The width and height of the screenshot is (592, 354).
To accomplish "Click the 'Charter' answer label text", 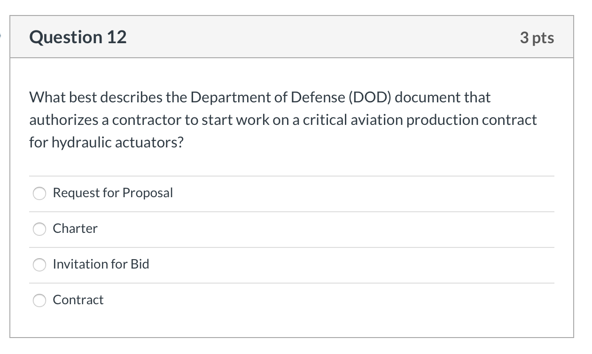I will click(x=75, y=229).
